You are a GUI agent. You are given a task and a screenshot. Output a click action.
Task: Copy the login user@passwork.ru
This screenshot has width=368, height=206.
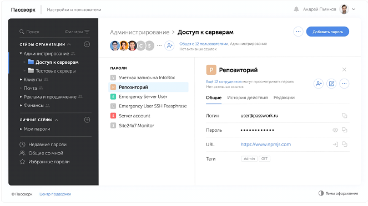(x=344, y=115)
